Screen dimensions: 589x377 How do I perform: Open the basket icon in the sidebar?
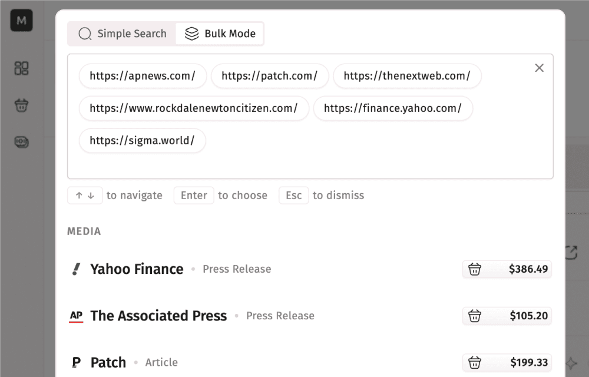21,105
